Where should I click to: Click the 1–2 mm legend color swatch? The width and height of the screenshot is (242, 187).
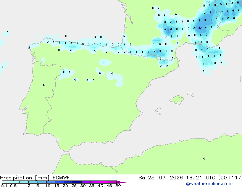pyautogui.click(x=24, y=182)
